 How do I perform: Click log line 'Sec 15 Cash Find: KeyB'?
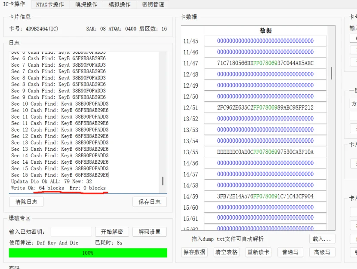coord(60,175)
